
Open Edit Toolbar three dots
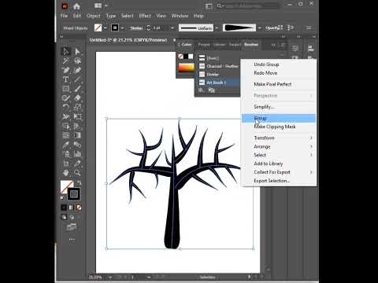[x=72, y=240]
